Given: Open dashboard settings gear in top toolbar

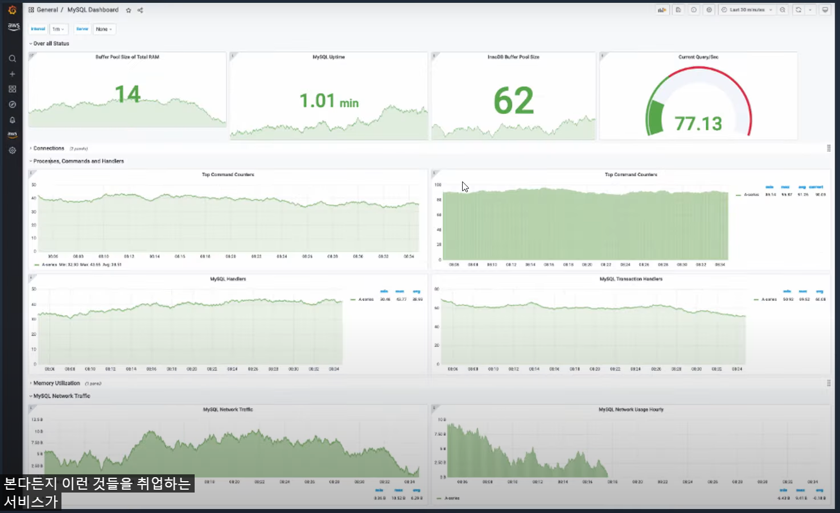Looking at the screenshot, I should coord(709,10).
